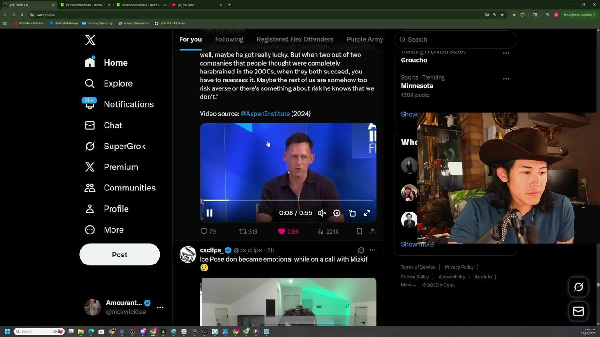The image size is (600, 337).
Task: Open Notifications with 20+ badge
Action: (x=119, y=104)
